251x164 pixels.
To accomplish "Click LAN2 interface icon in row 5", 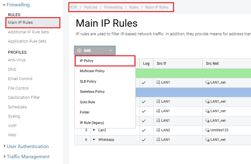I will (x=158, y=130).
